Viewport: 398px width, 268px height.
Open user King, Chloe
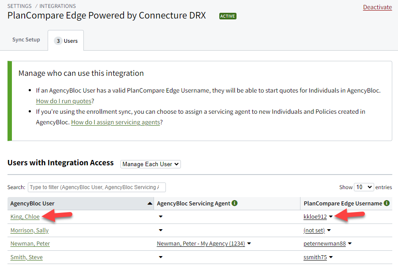25,217
